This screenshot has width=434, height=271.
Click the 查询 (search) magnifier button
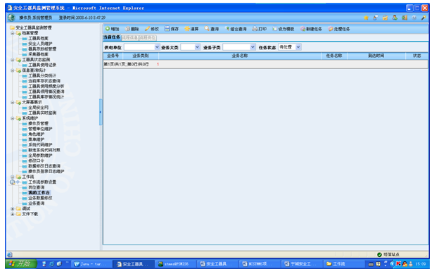pyautogui.click(x=212, y=29)
